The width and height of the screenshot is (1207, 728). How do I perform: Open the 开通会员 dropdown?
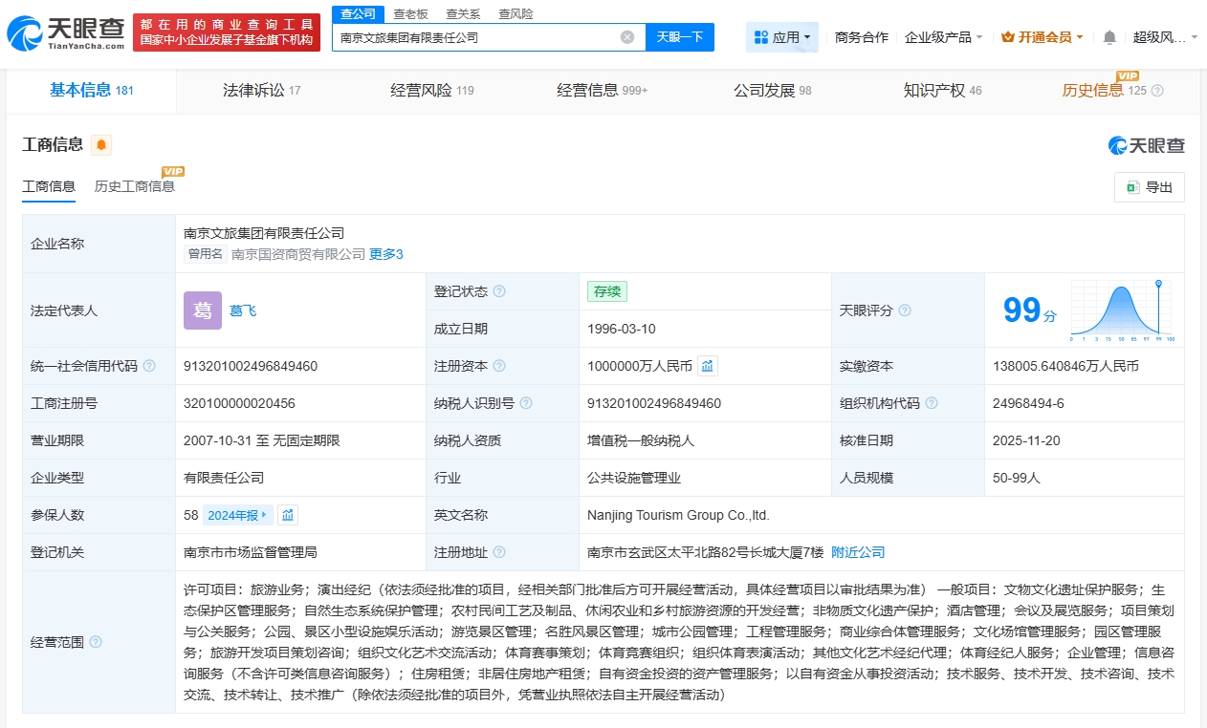coord(1042,36)
